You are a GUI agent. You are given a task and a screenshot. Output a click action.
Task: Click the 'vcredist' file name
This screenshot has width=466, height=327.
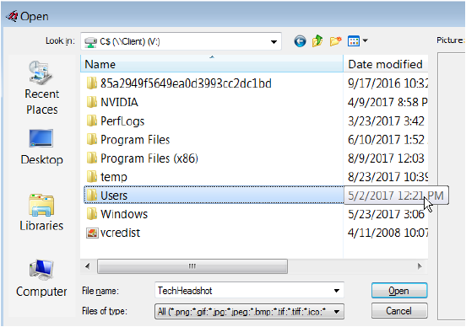(x=120, y=233)
